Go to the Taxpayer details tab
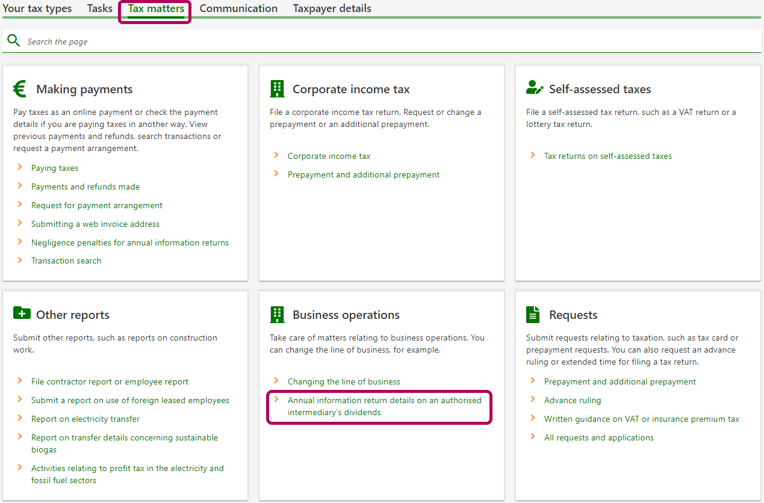 click(332, 8)
